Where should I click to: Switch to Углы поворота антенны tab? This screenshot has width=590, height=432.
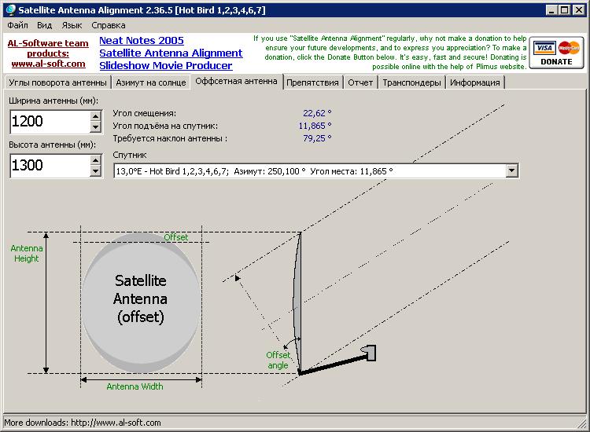56,82
